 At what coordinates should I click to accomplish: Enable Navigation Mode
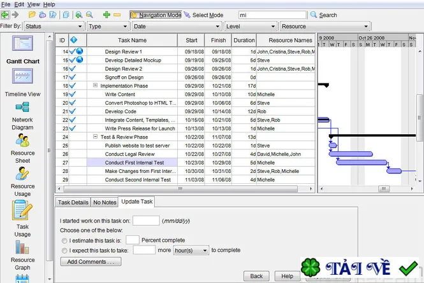[156, 15]
